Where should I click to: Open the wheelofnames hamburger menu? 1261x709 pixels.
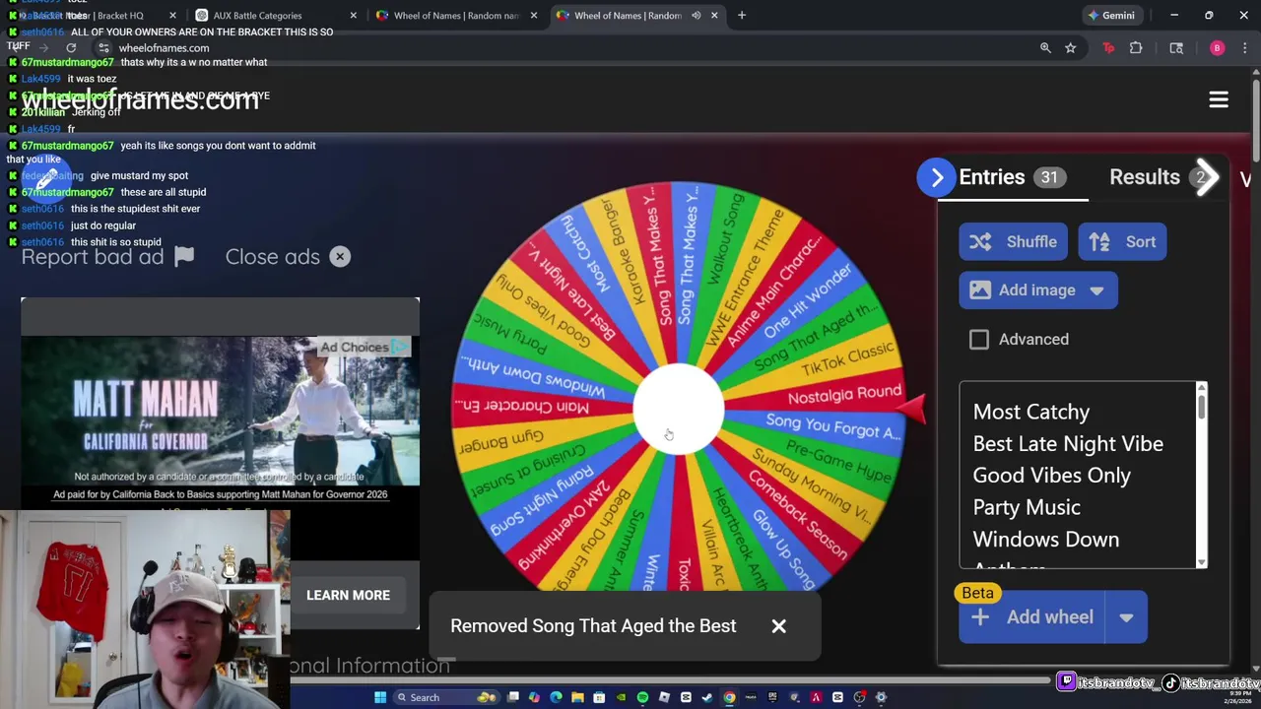coord(1219,99)
